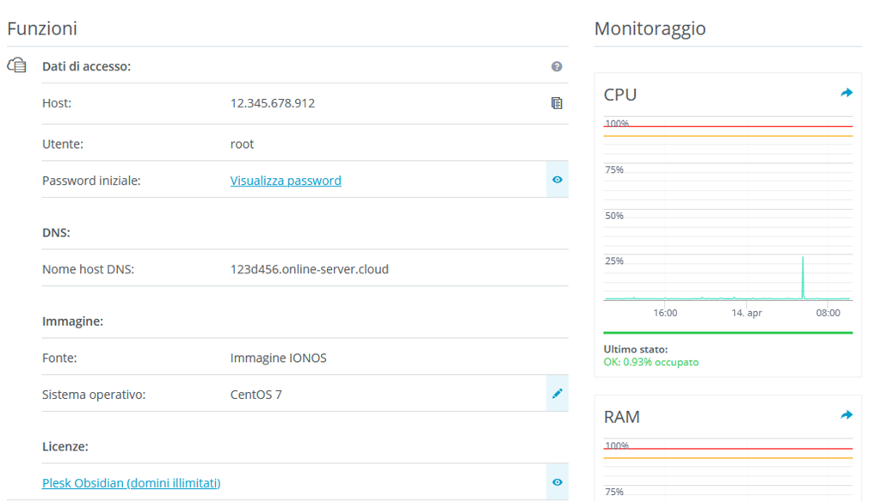Click the 14. apr date label on CPU chart
Image resolution: width=881 pixels, height=502 pixels.
click(x=746, y=313)
